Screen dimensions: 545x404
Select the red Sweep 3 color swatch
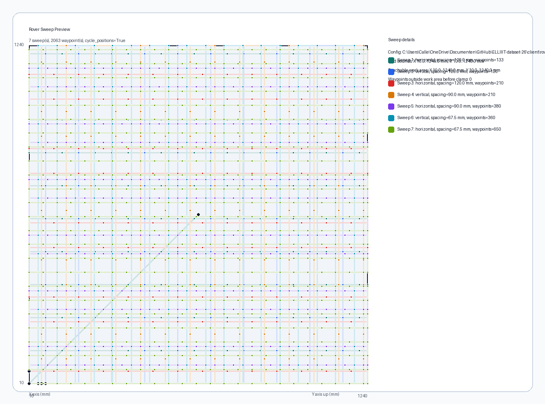tap(391, 83)
